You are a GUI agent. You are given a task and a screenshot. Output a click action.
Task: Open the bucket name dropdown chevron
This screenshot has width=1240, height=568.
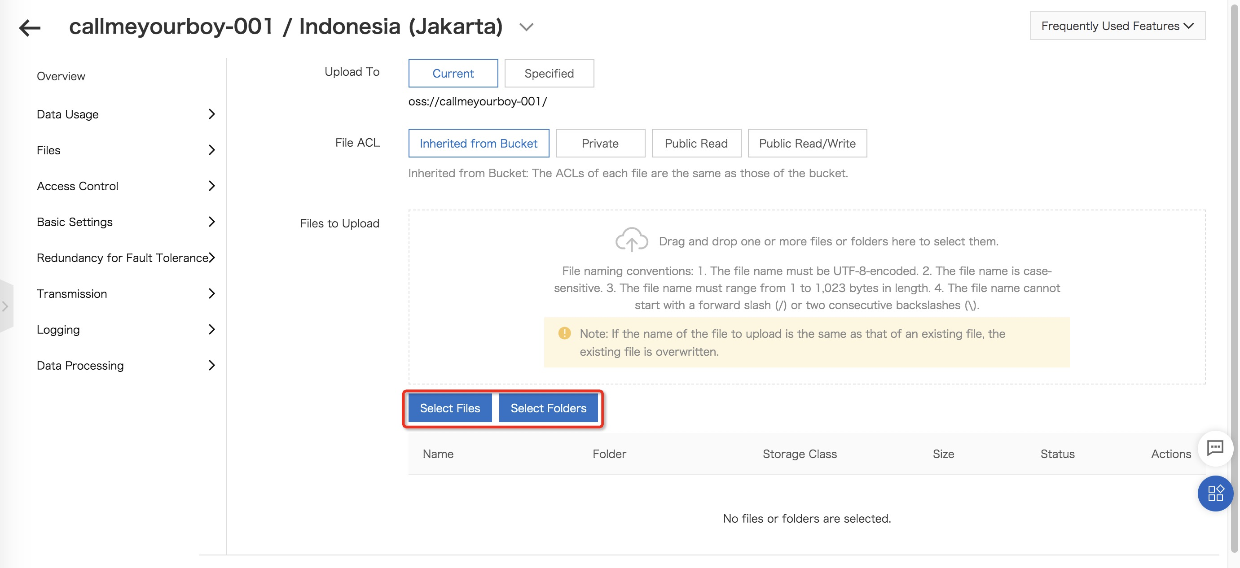[x=526, y=27]
